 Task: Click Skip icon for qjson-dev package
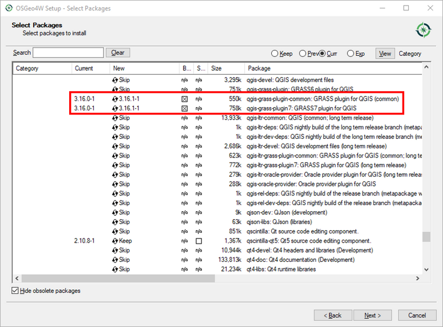coord(115,212)
